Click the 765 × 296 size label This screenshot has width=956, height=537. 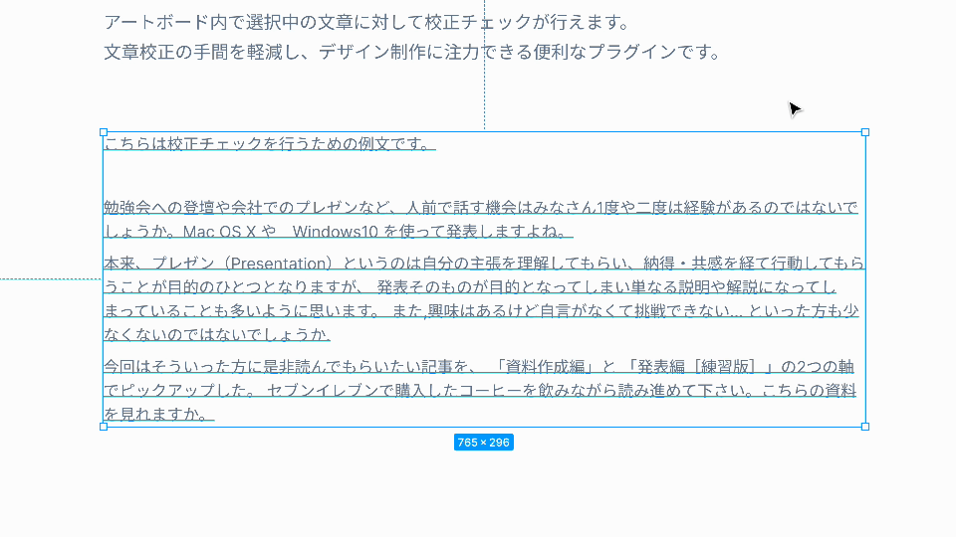pyautogui.click(x=484, y=443)
